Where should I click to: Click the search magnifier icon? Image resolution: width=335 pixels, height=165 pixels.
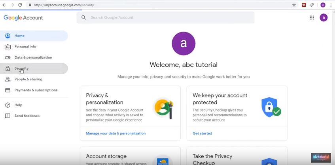83,17
